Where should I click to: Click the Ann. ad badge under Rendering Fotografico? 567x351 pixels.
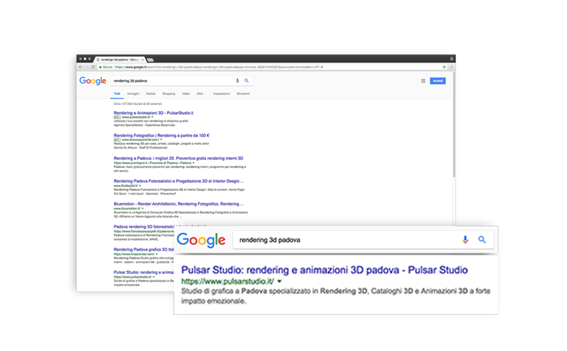[x=117, y=140]
